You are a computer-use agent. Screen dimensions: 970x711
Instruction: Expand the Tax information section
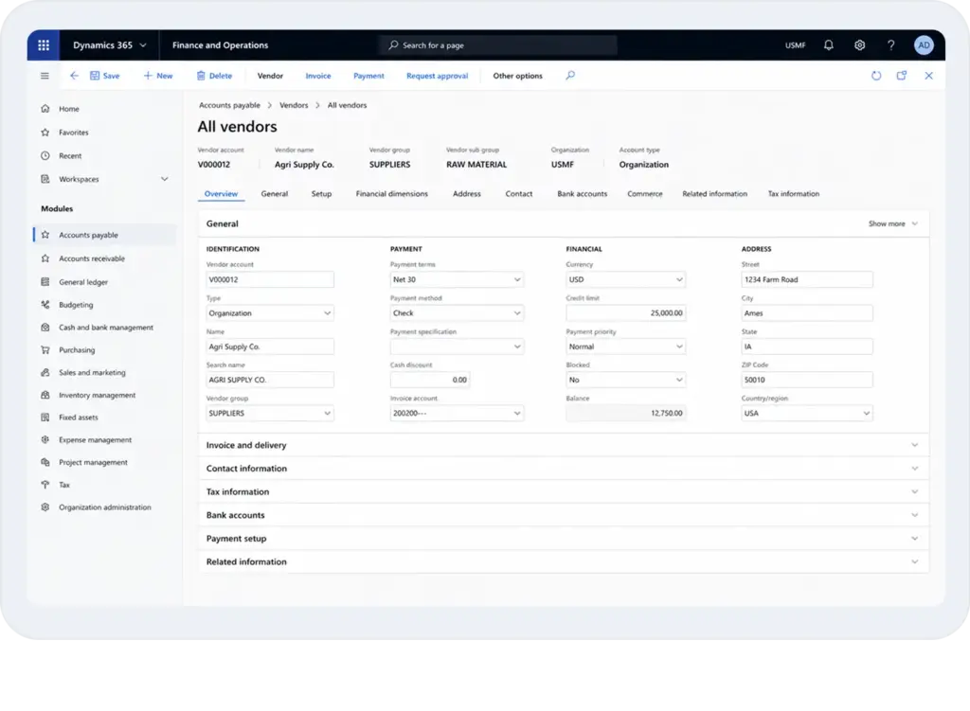pos(563,492)
